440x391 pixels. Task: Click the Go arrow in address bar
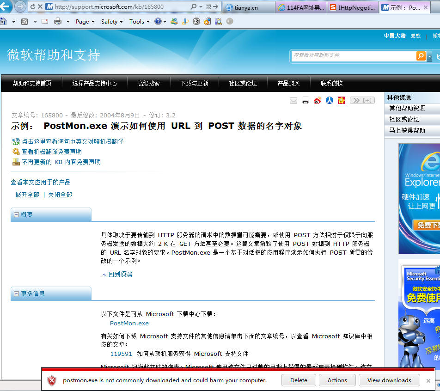coord(215,6)
